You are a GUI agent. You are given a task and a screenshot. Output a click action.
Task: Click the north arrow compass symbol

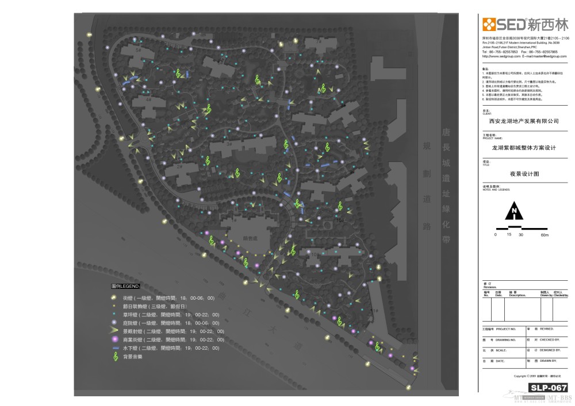click(x=513, y=212)
